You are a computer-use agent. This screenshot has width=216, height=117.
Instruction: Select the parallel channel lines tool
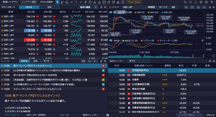tap(85, 2)
